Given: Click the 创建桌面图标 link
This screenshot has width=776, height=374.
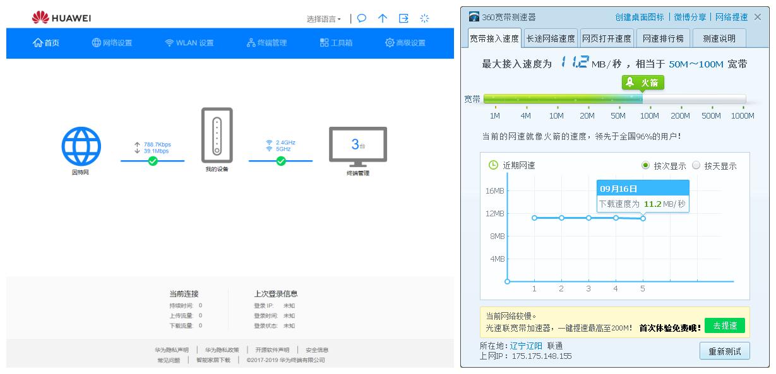Looking at the screenshot, I should pos(640,17).
